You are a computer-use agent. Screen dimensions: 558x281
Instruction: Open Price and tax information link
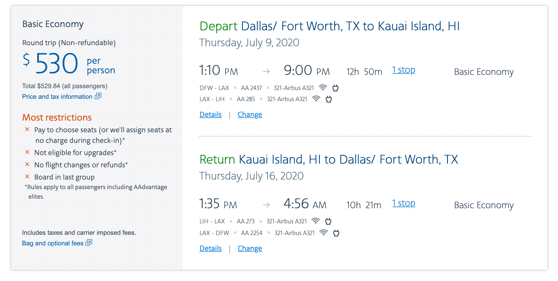pos(57,97)
